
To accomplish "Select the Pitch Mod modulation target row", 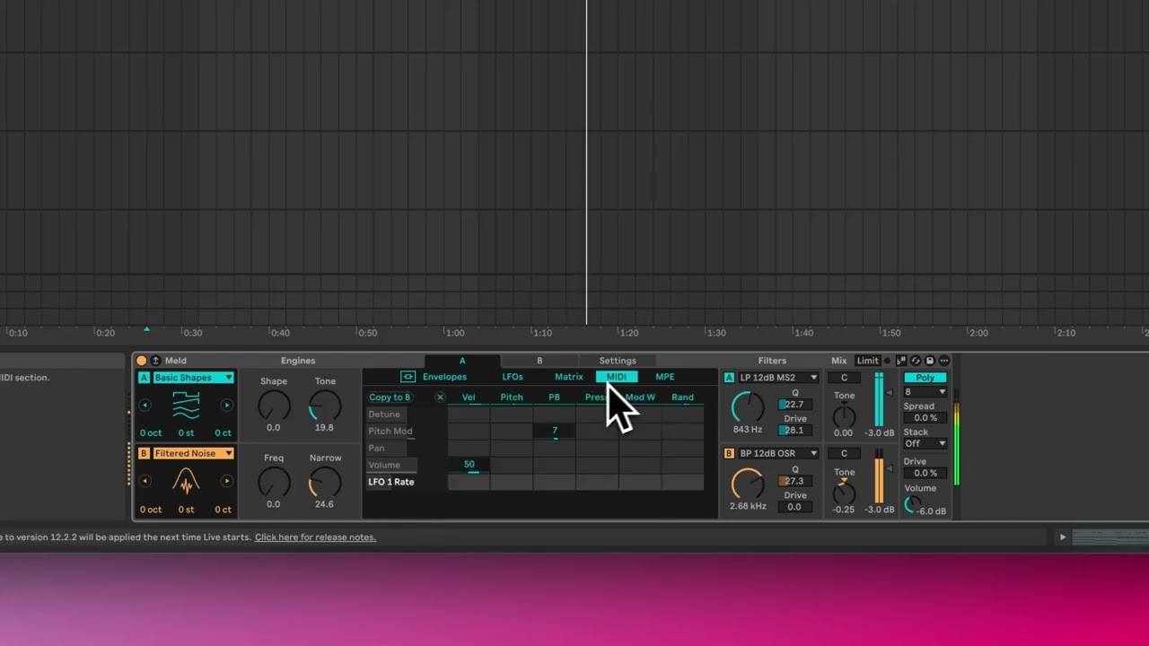I will point(390,432).
